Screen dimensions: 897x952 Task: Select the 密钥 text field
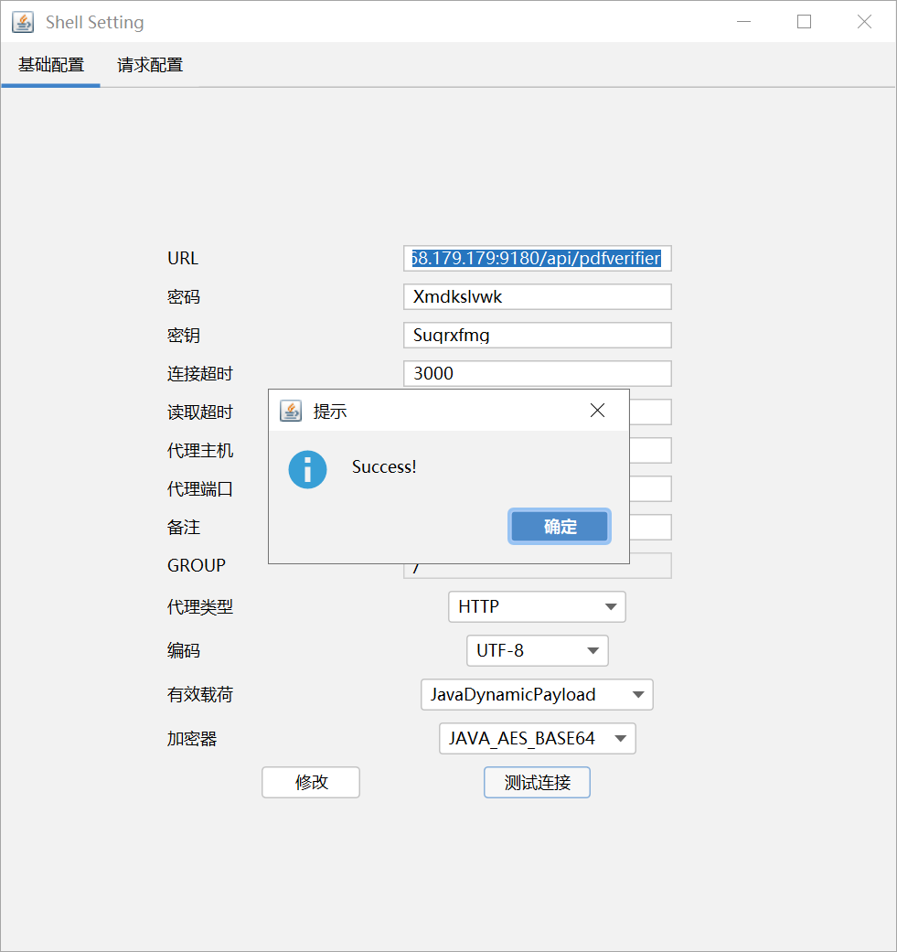point(537,336)
